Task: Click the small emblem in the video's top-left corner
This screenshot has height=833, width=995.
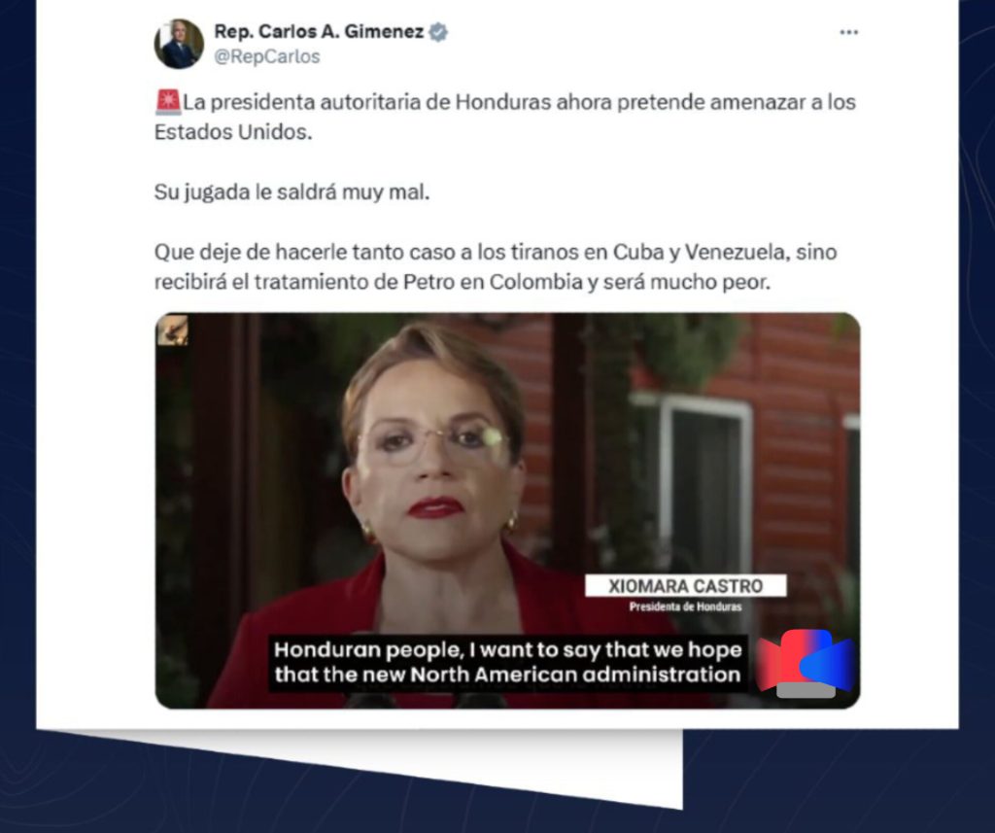Action: [x=173, y=330]
